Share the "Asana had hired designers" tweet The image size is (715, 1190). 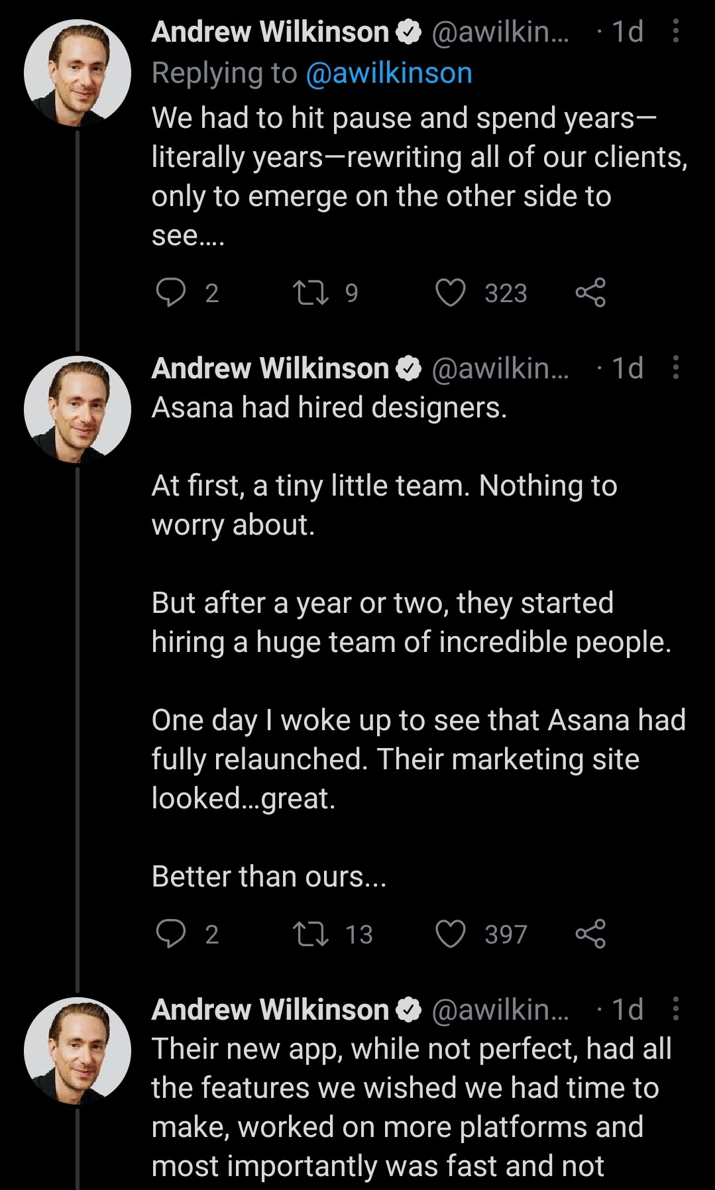tap(590, 934)
